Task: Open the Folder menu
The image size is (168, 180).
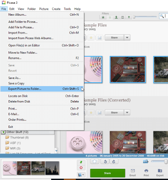Action: click(32, 9)
